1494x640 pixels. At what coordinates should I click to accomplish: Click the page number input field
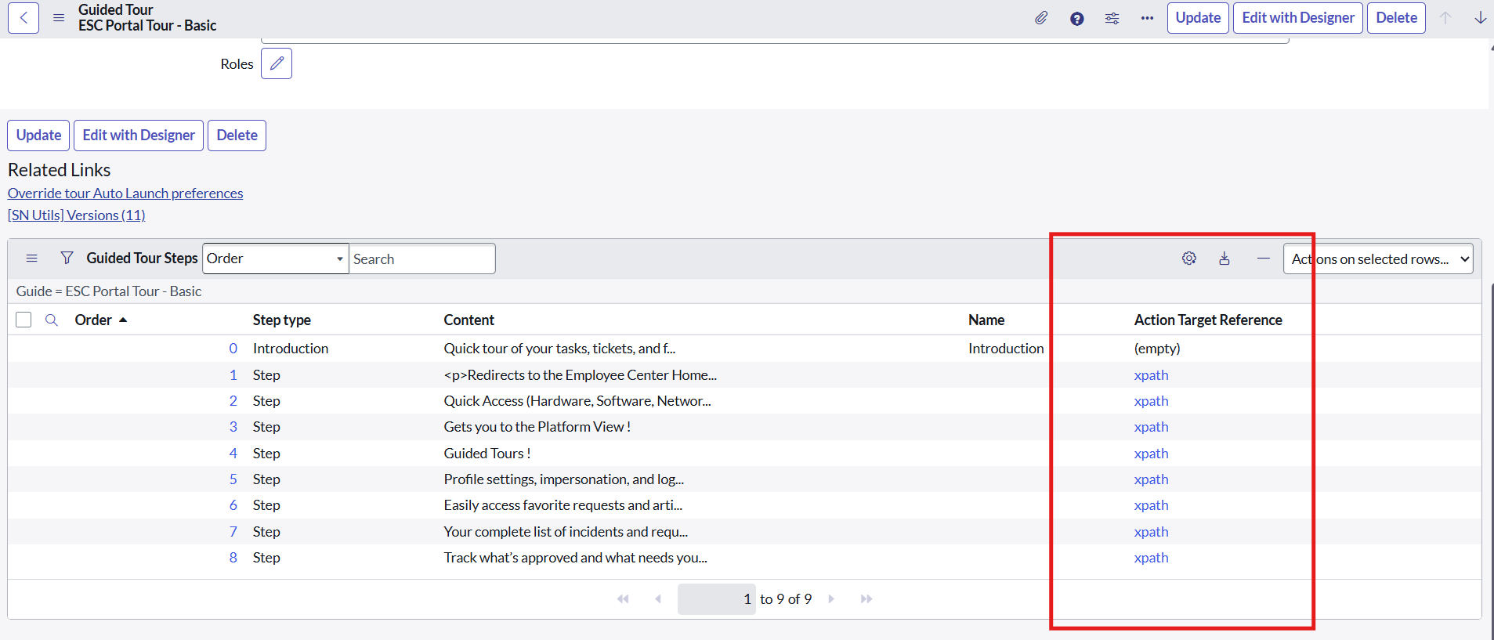click(x=716, y=599)
